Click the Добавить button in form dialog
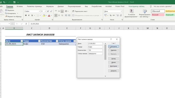The width and height of the screenshot is (175, 98). (x=113, y=47)
